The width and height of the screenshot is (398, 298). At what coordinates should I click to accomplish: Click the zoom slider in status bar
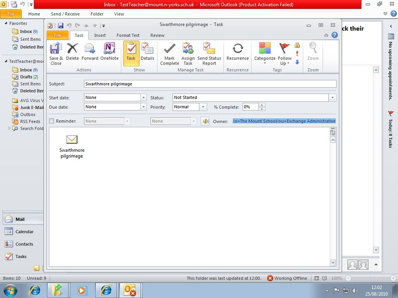[x=370, y=278]
